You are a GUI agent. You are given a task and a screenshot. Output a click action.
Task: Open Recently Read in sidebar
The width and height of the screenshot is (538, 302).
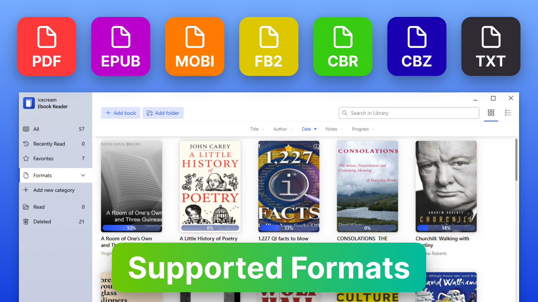[49, 144]
